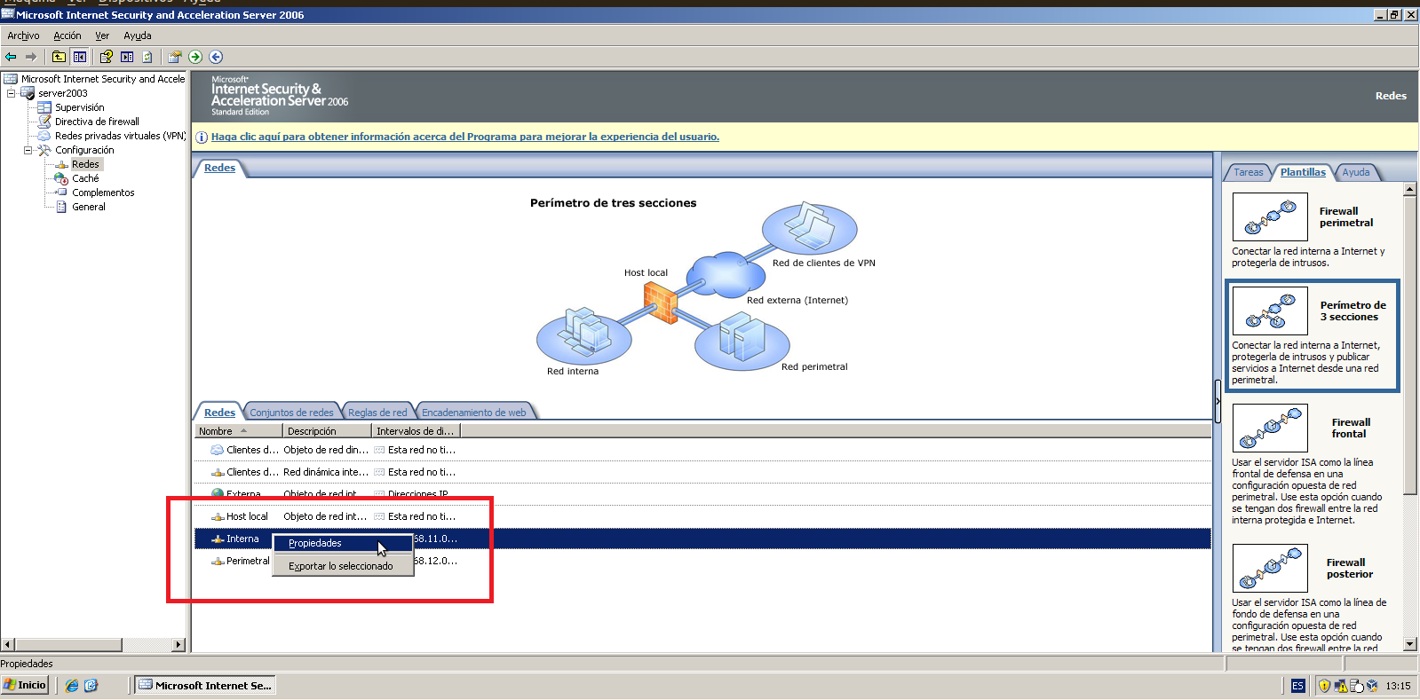This screenshot has width=1420, height=700.
Task: Select Caché in the tree
Action: coord(85,178)
